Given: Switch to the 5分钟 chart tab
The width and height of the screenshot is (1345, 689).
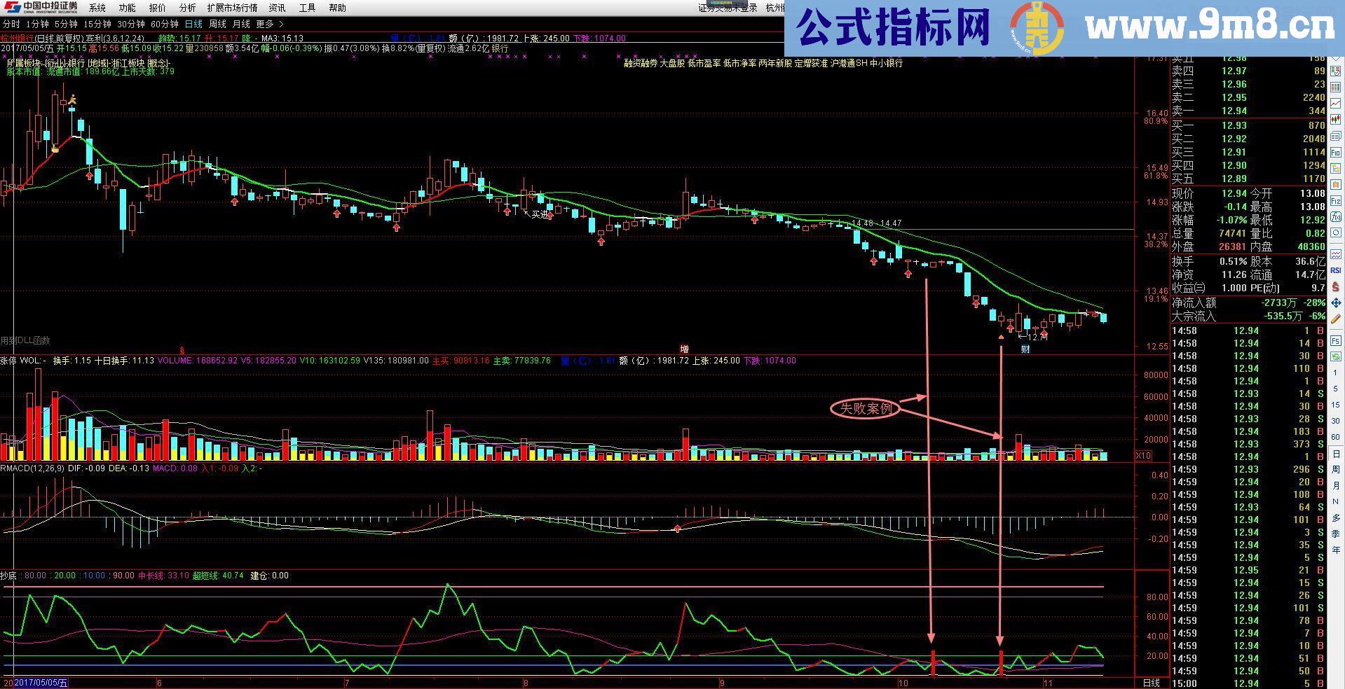Looking at the screenshot, I should coord(66,25).
